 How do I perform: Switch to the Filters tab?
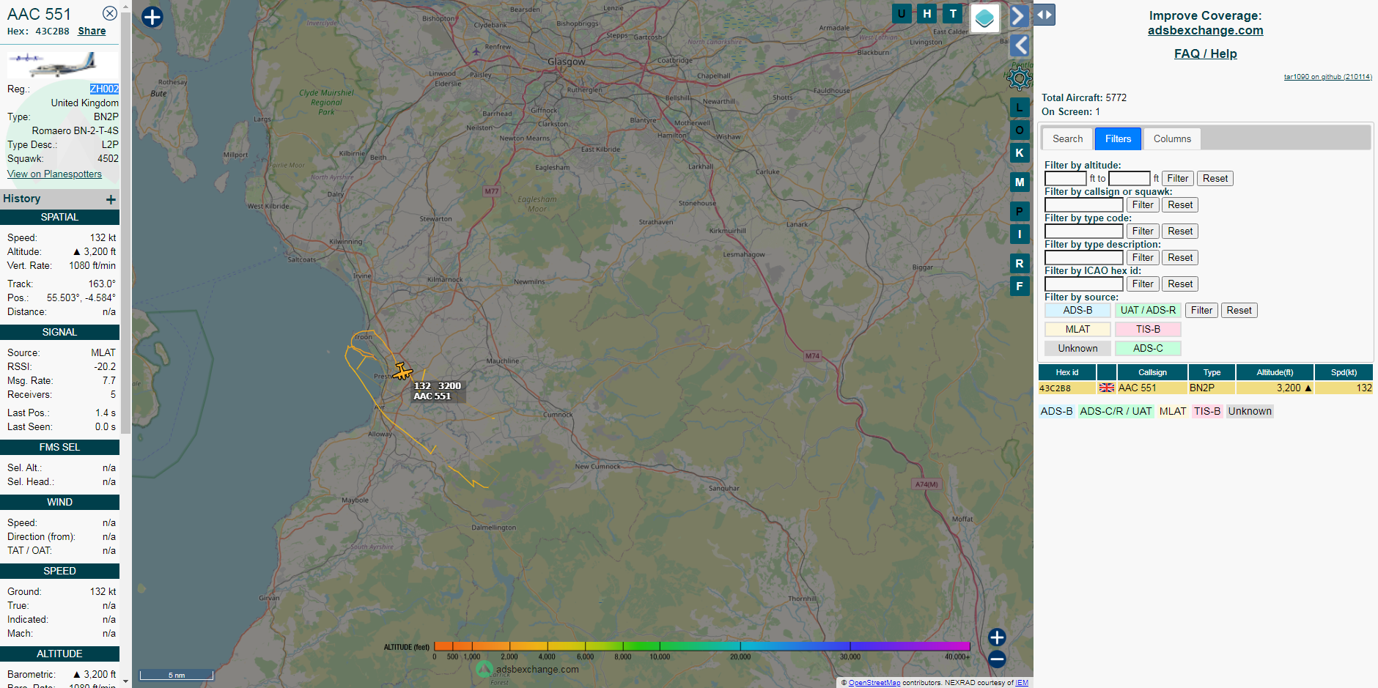point(1118,138)
